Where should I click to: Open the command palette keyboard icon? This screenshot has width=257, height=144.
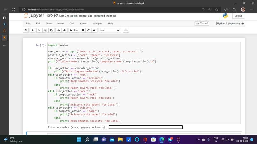126,30
